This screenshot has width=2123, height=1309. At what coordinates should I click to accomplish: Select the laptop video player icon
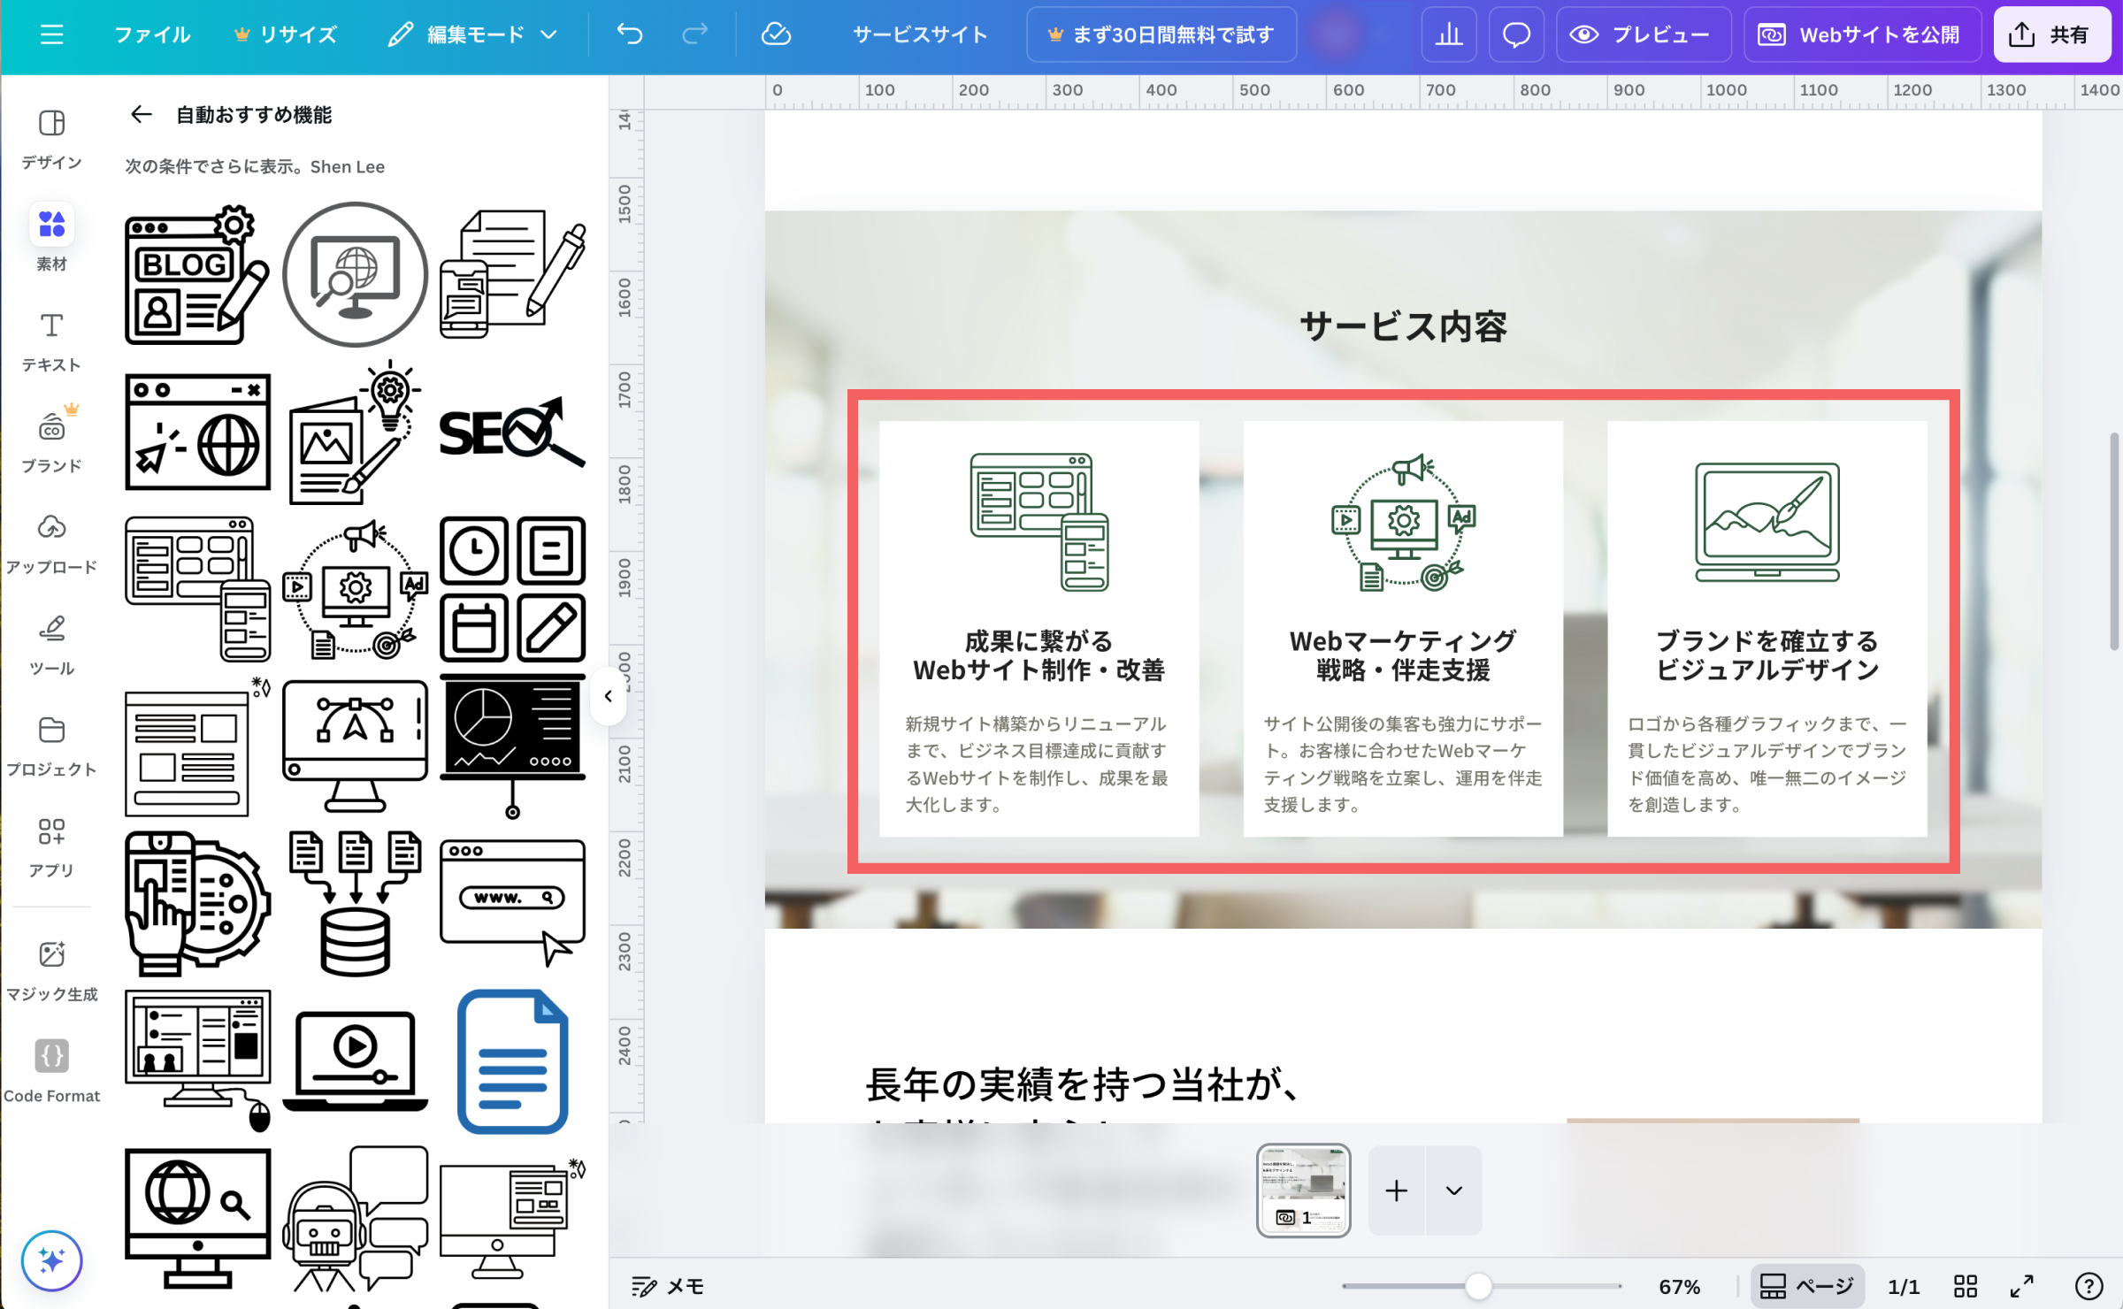coord(355,1061)
